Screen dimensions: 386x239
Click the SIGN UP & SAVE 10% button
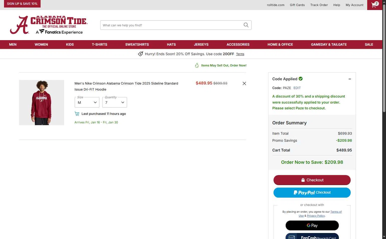pos(22,4)
